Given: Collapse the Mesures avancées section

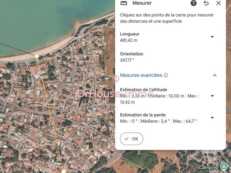Looking at the screenshot, I should pos(215,75).
